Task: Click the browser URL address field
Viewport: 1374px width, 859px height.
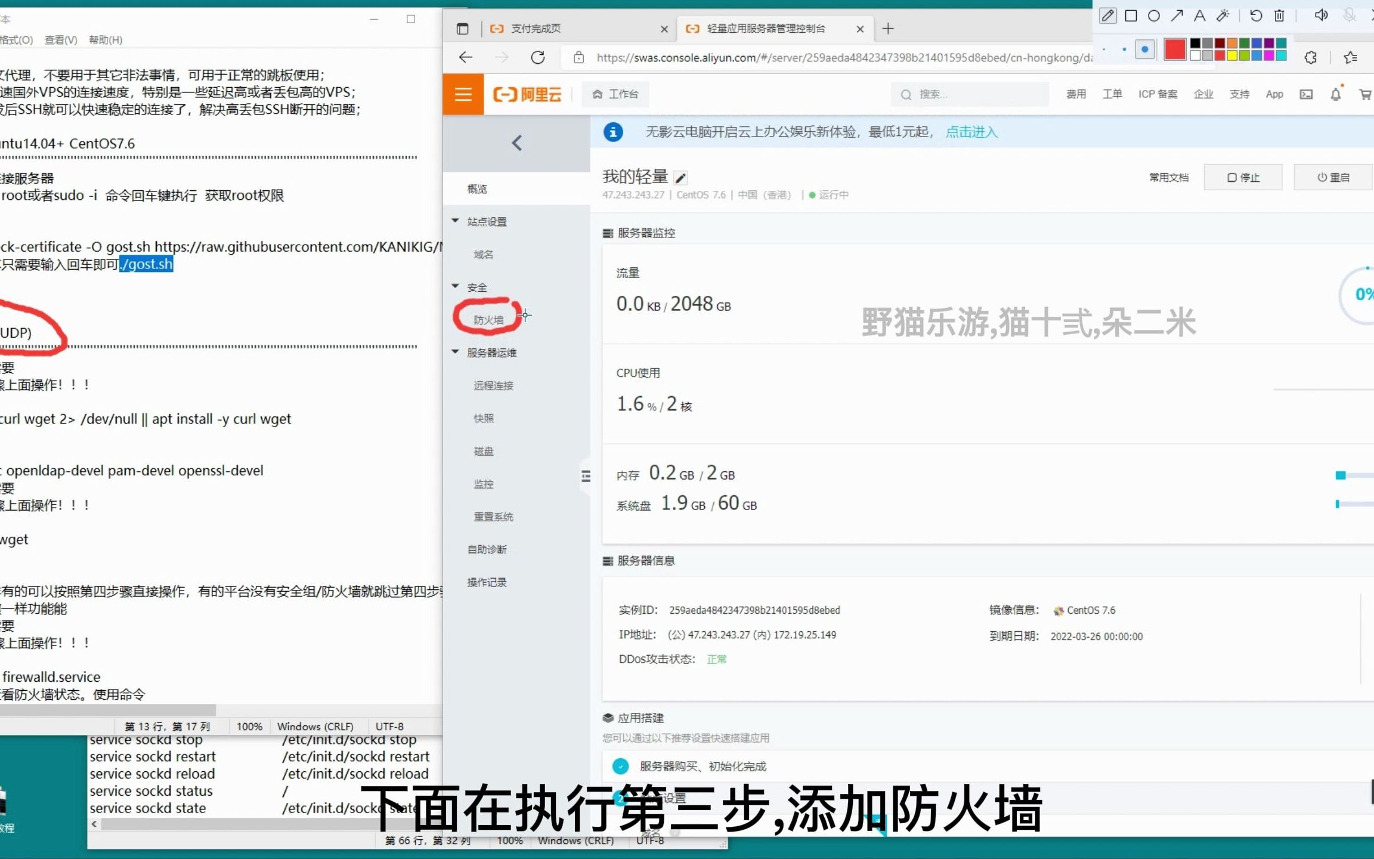Action: coord(844,58)
